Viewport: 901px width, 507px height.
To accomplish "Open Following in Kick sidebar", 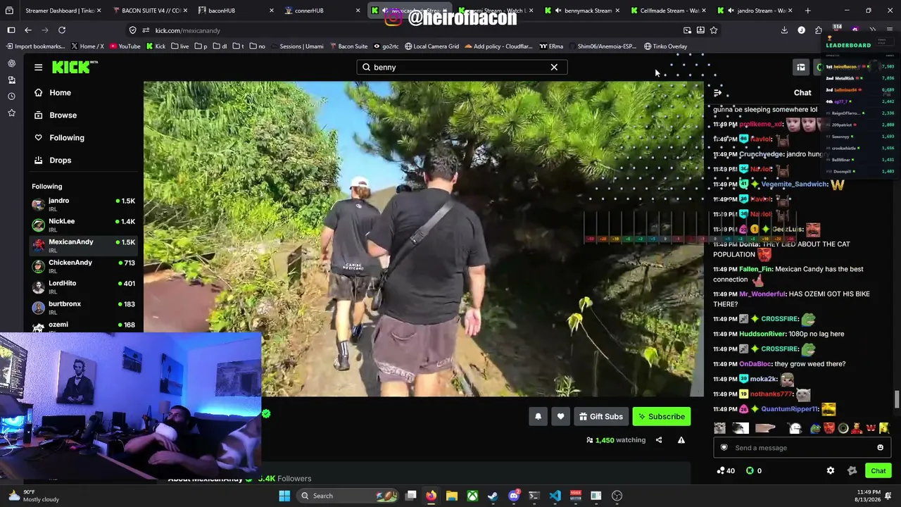I will [x=83, y=137].
